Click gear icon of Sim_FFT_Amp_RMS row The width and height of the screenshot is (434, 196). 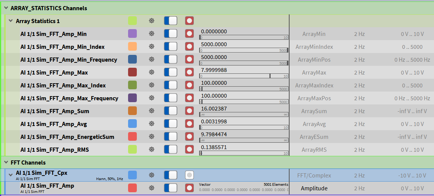(x=151, y=149)
